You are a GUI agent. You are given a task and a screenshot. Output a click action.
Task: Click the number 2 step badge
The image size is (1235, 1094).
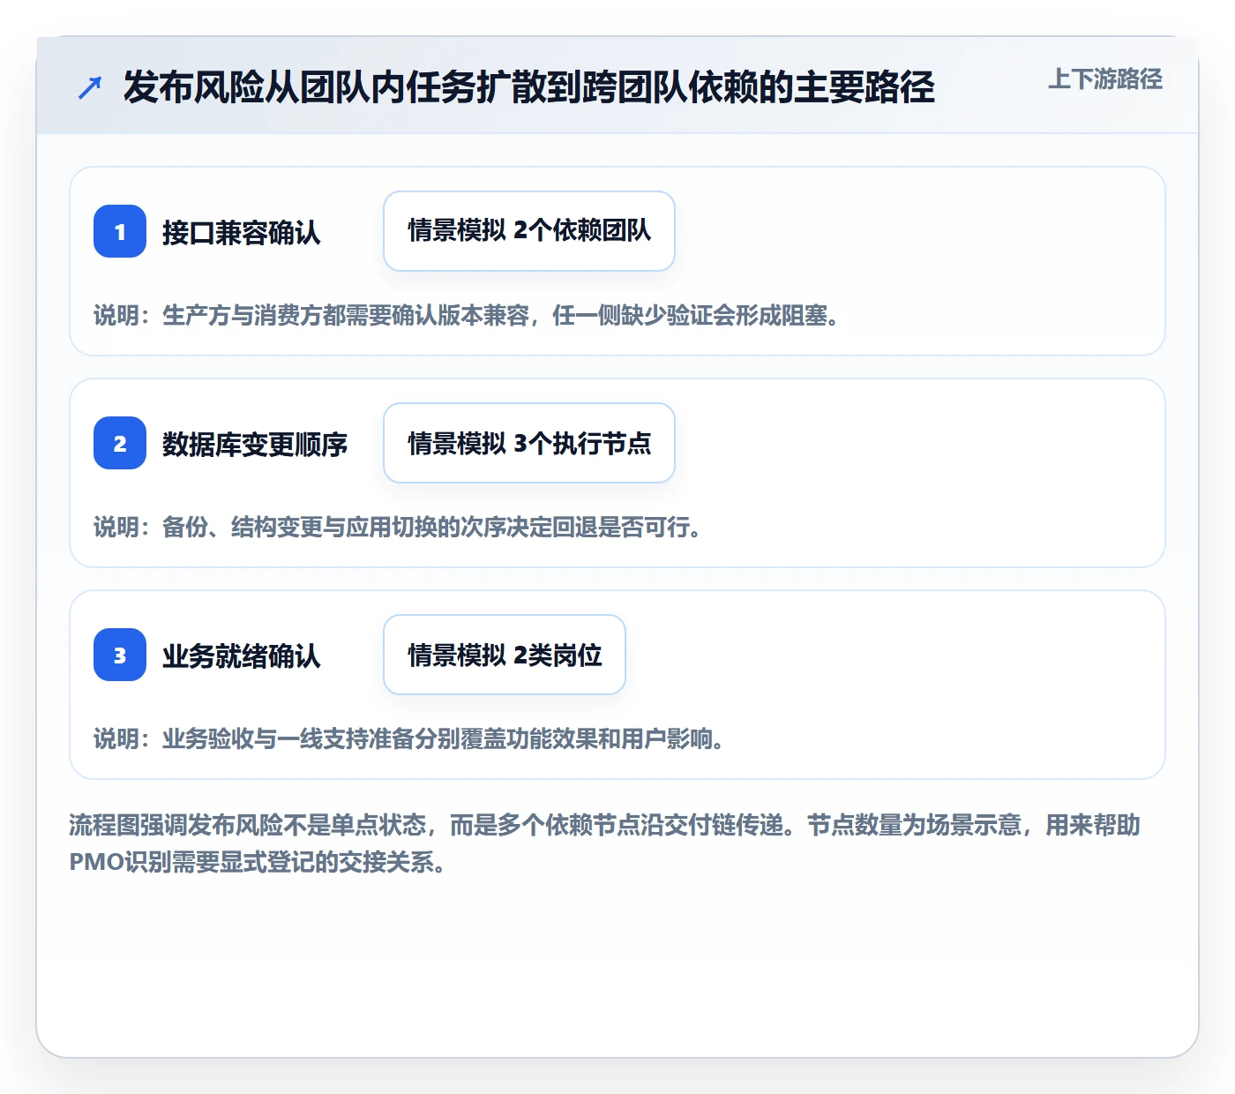click(x=120, y=443)
